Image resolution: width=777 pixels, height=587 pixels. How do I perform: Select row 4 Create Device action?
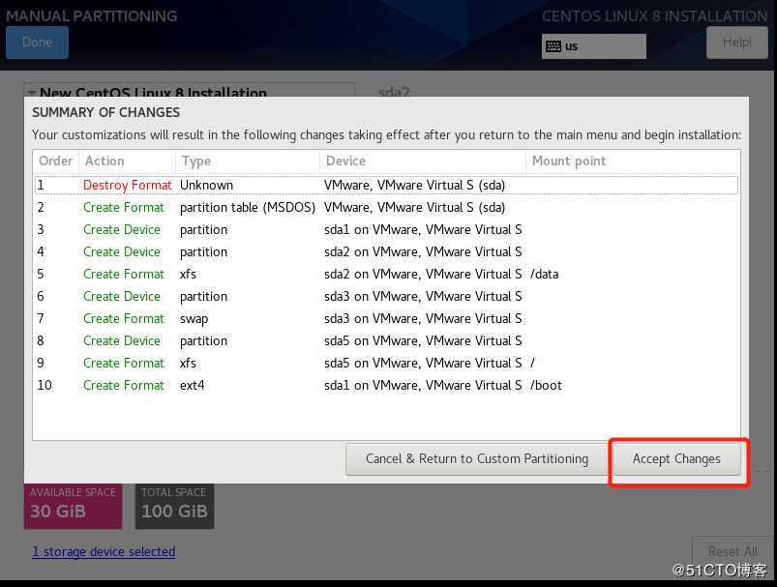pyautogui.click(x=122, y=252)
